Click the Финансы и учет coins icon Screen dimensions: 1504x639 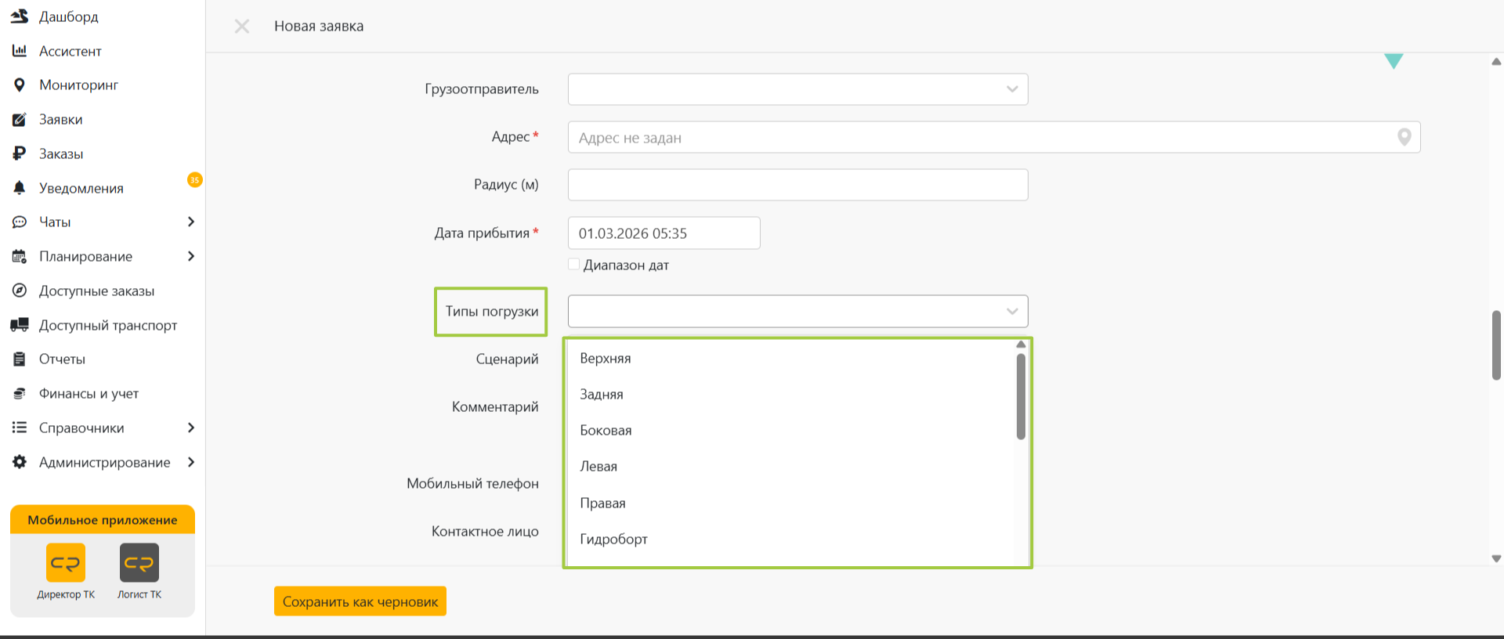point(20,393)
